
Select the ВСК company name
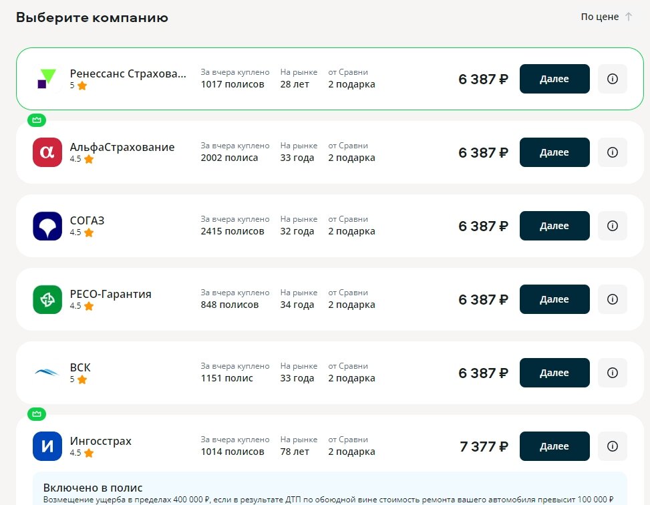(80, 367)
